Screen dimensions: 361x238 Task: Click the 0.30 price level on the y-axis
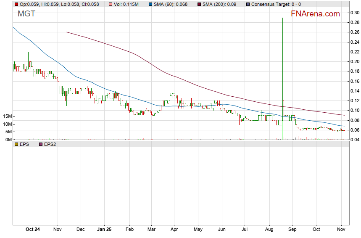click(x=355, y=13)
